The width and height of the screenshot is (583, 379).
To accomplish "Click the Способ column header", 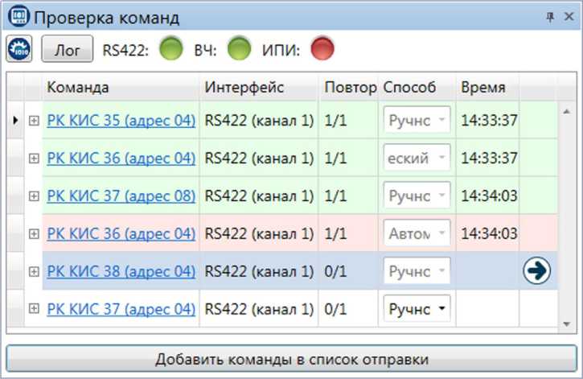I will 417,88.
